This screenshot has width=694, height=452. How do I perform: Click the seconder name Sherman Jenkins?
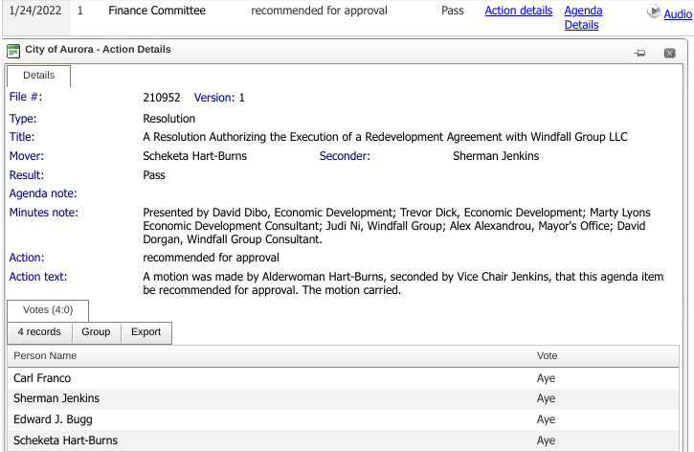coord(496,156)
